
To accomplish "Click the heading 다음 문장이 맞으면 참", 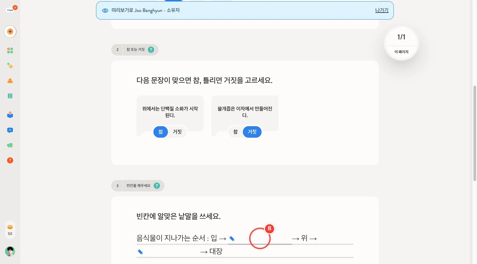I will pos(205,80).
